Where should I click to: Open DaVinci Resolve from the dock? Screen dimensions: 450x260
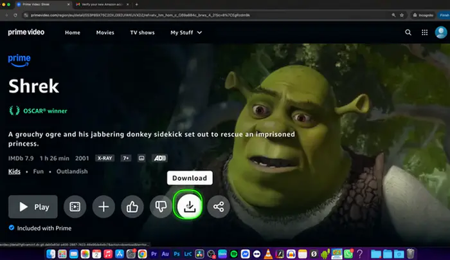pos(199,254)
